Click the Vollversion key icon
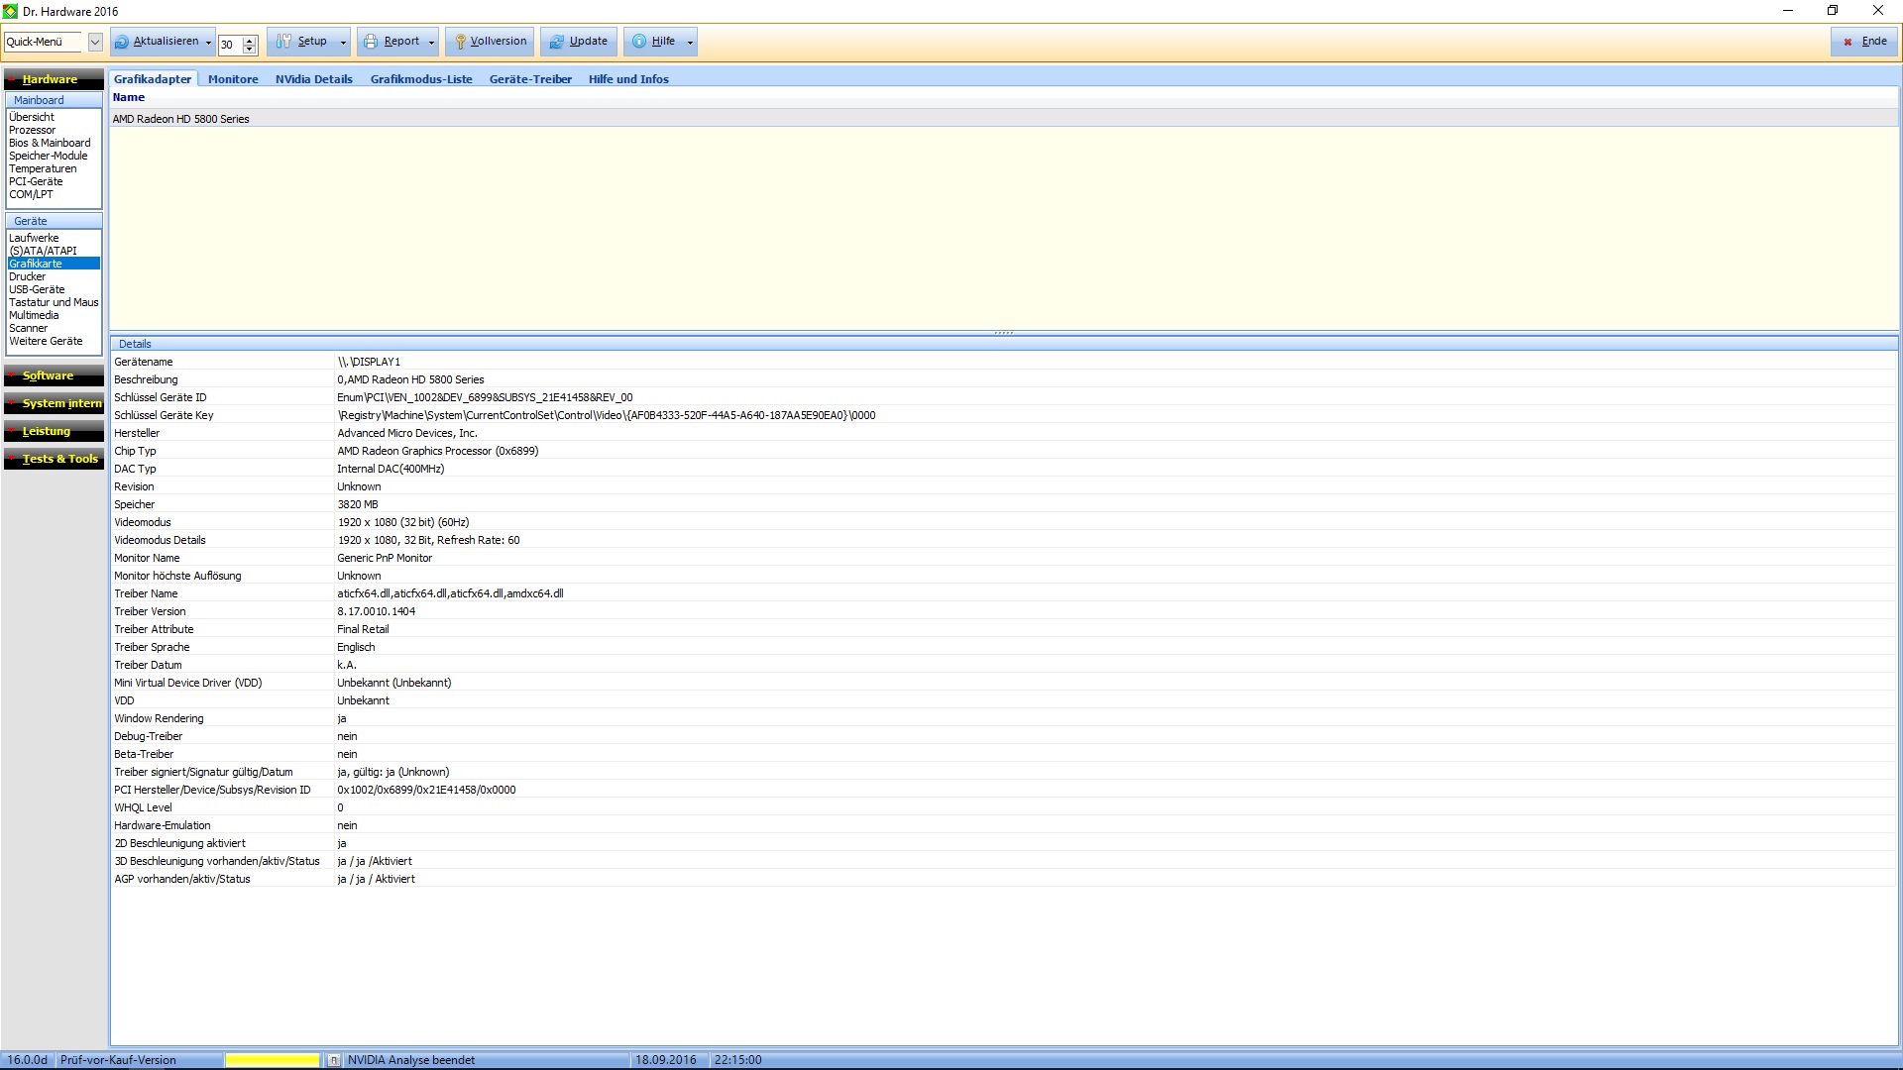Screen dimensions: 1903x1070 [x=460, y=42]
